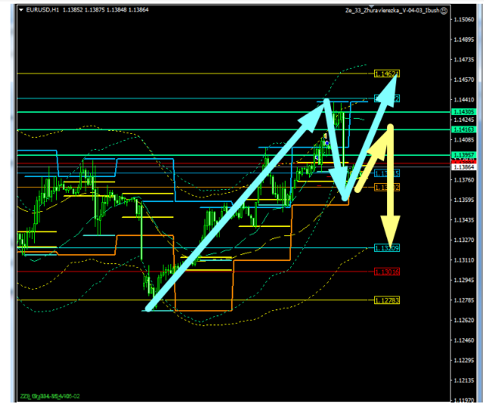Click the expert advisor smiley face icon
This screenshot has height=404, width=484.
click(x=444, y=11)
